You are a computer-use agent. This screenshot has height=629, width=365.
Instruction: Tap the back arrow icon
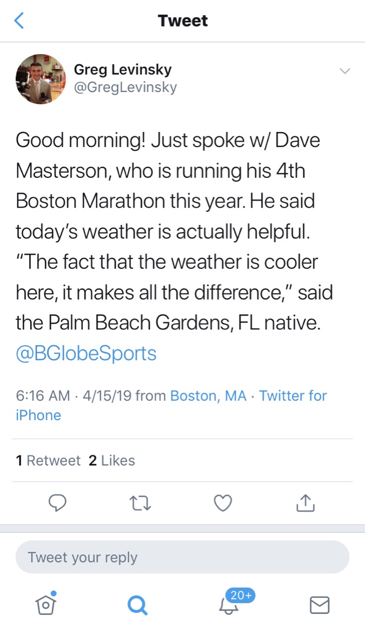[x=19, y=21]
